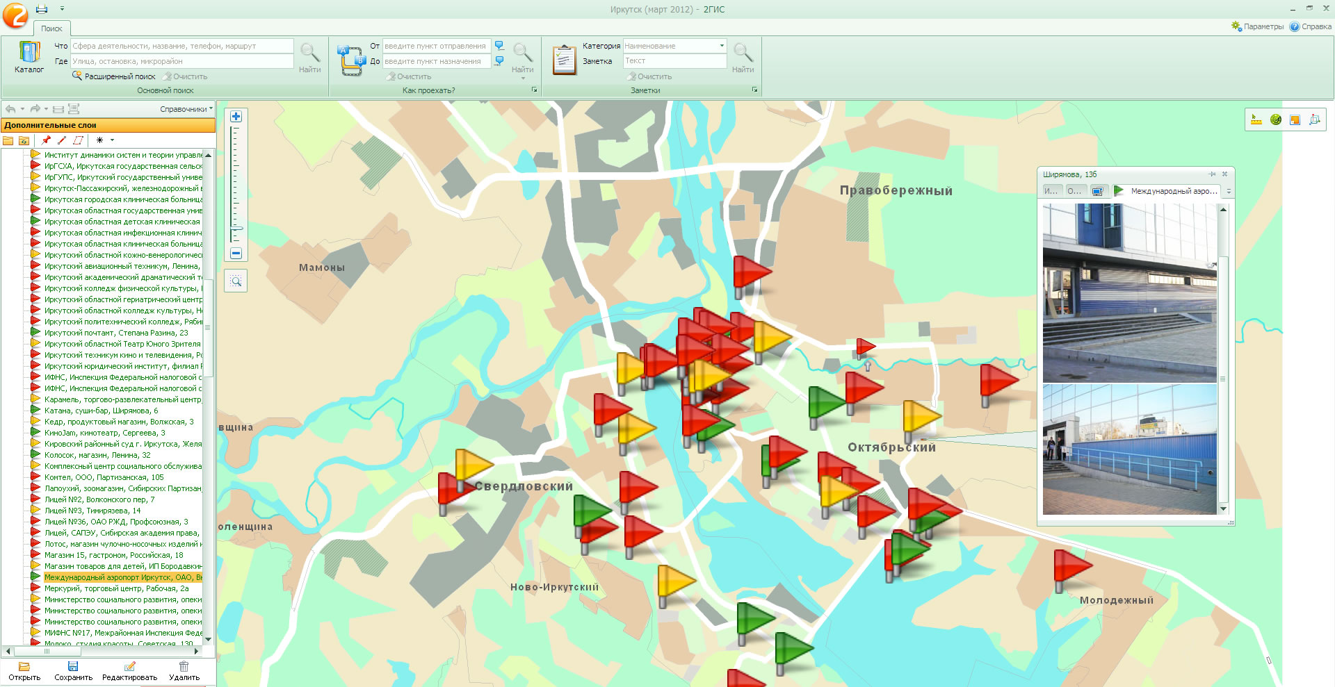Image resolution: width=1335 pixels, height=687 pixels.
Task: Go forward with the right arrow icon
Action: click(35, 109)
